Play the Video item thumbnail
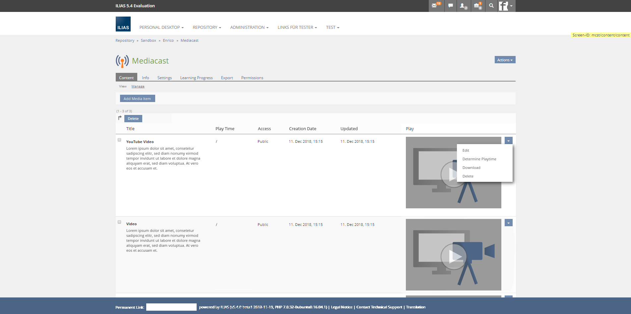631x314 pixels. tap(453, 256)
